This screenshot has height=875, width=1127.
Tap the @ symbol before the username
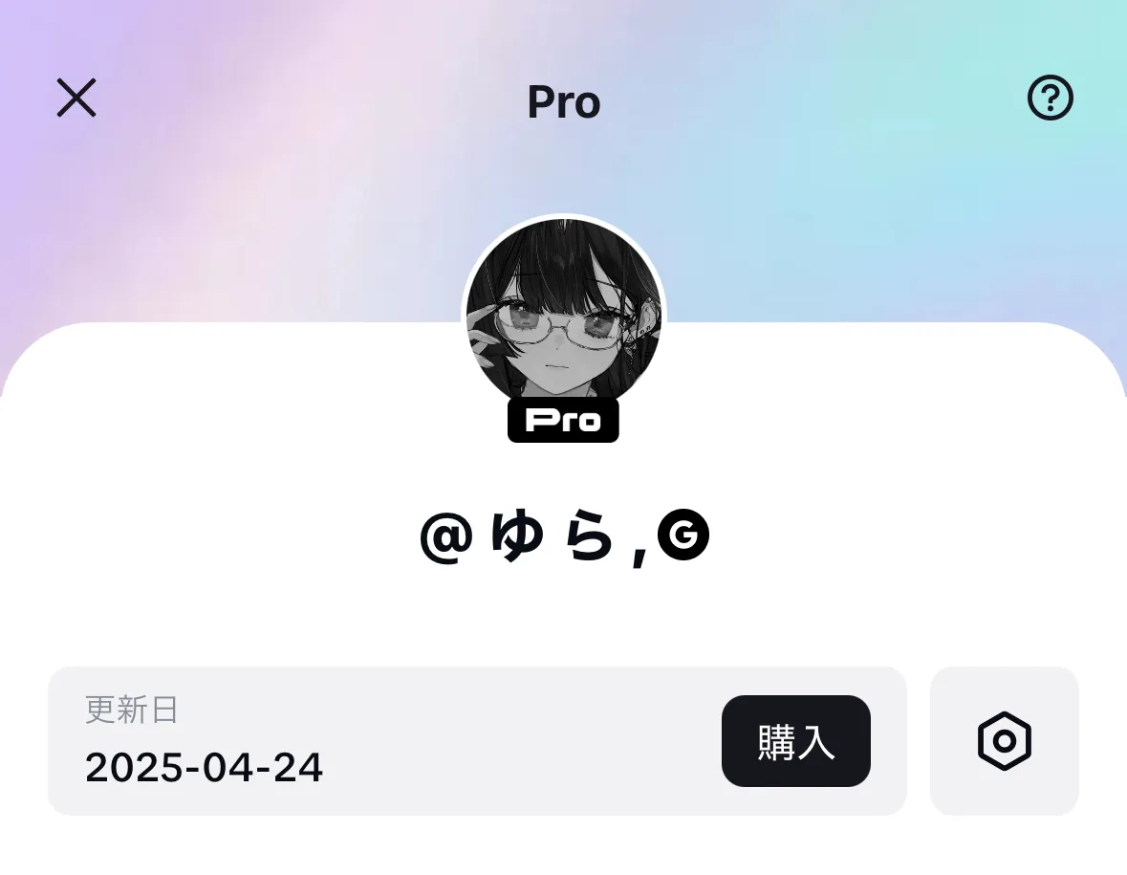446,536
